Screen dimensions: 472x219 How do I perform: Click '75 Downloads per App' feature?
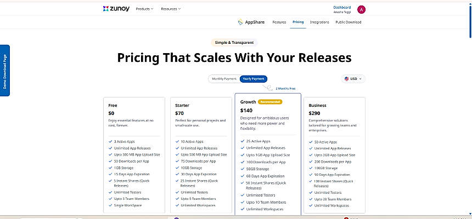point(198,162)
